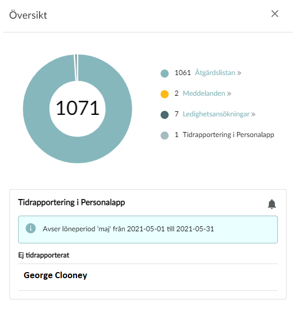Click the teal Åtgärdslistan legend dot

(x=165, y=74)
